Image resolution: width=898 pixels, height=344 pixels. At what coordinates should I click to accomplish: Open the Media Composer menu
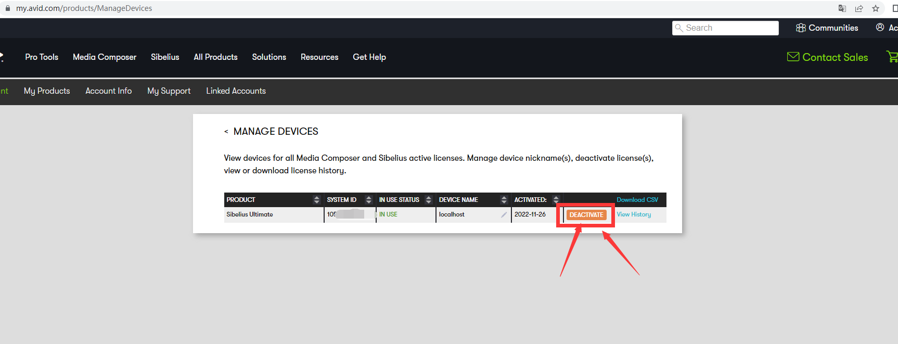point(105,57)
